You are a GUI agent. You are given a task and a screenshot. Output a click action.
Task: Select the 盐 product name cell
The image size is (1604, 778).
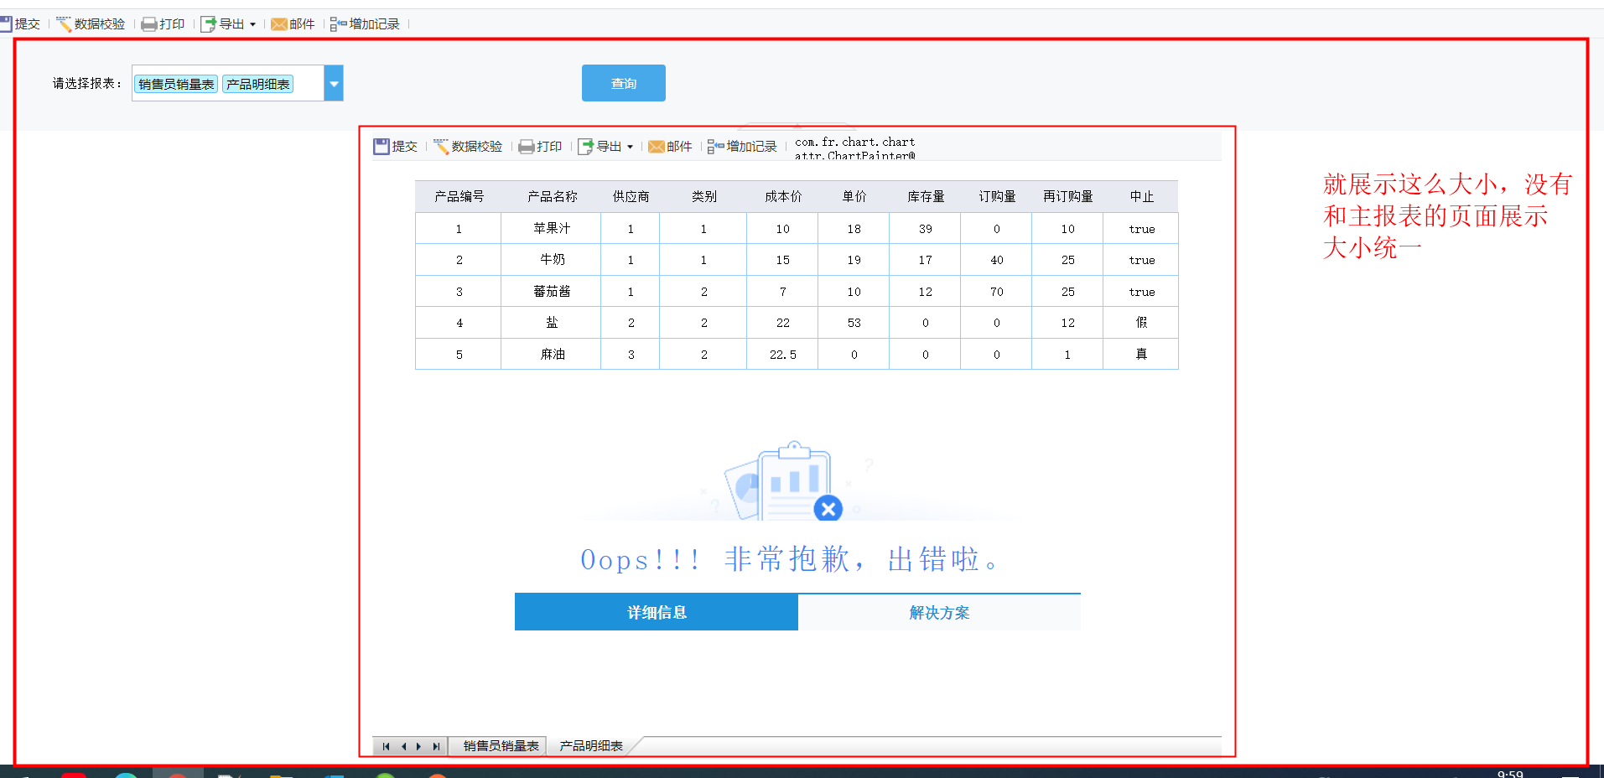552,323
